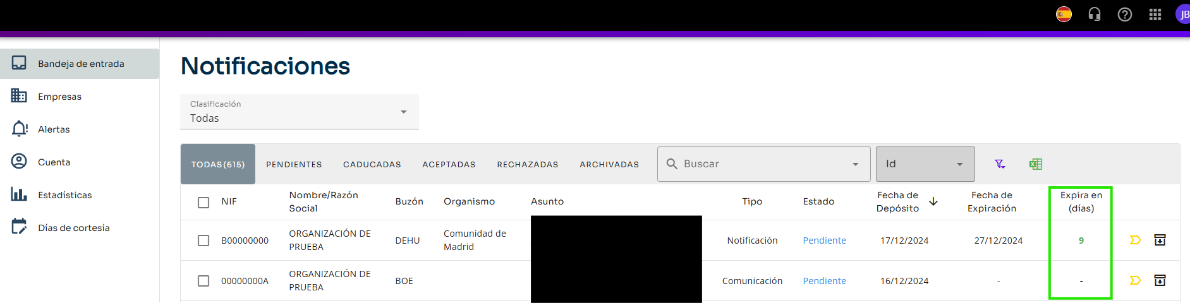Click the inbox icon beside Bandeja de entrada
Screen dimensions: 1190x303
click(19, 63)
